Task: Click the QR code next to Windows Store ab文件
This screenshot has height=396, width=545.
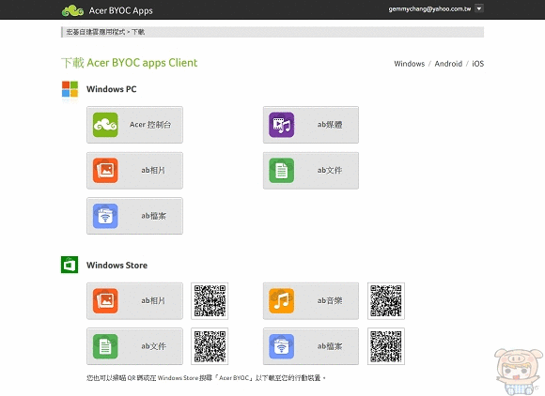Action: [x=210, y=346]
